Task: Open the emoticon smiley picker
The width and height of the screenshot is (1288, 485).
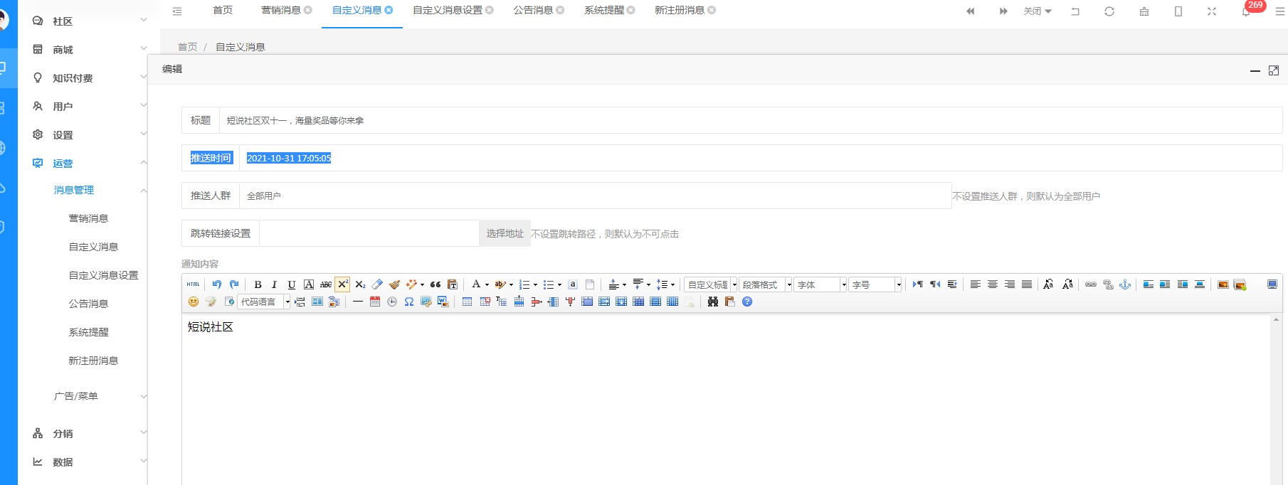Action: click(193, 302)
